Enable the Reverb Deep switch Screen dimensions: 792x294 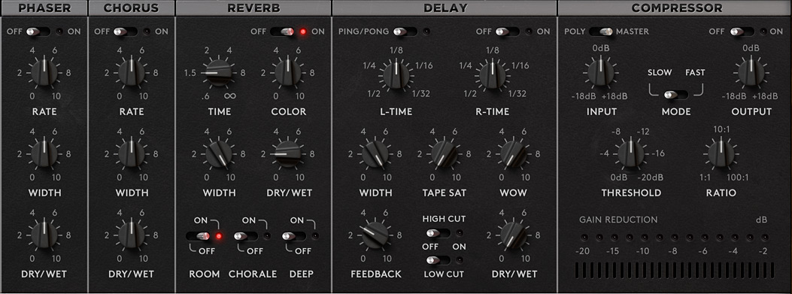pyautogui.click(x=294, y=236)
